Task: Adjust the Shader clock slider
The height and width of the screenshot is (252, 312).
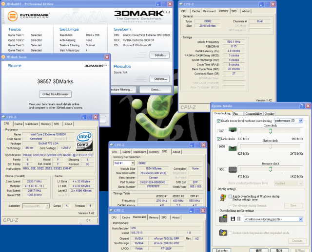Action: pyautogui.click(x=270, y=146)
